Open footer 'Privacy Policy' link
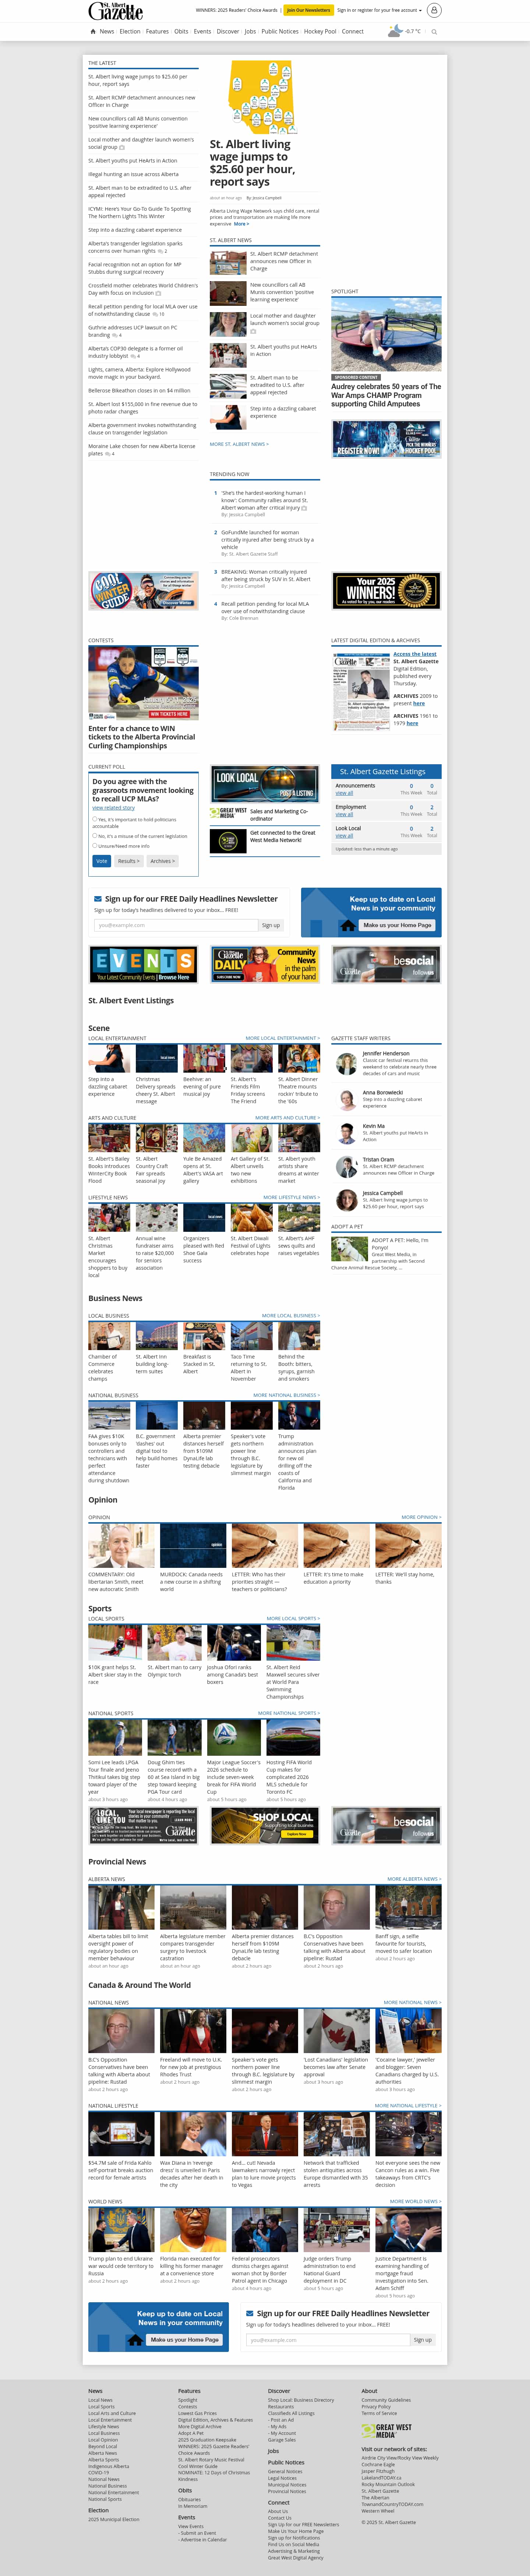Viewport: 530px width, 2576px height. [375, 2407]
